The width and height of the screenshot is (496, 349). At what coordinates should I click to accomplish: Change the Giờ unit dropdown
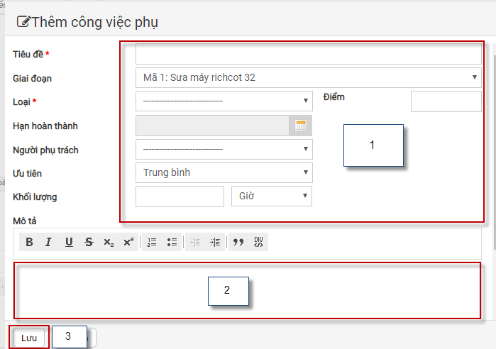tap(271, 196)
